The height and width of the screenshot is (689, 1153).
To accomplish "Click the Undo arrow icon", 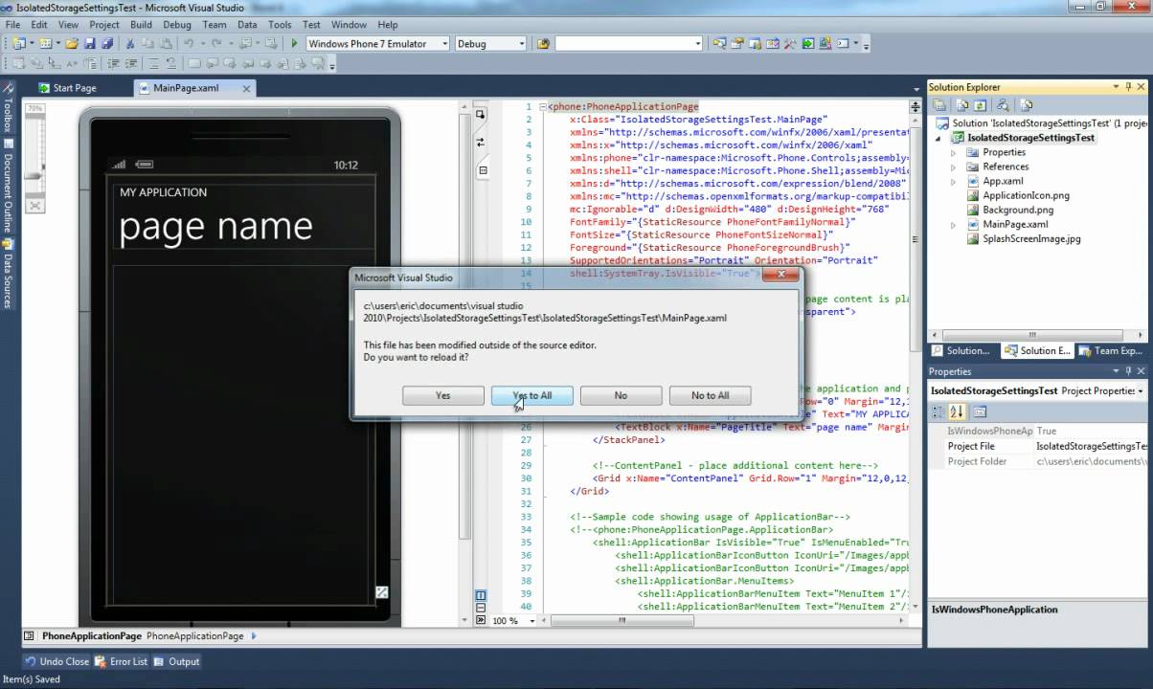I will click(189, 44).
